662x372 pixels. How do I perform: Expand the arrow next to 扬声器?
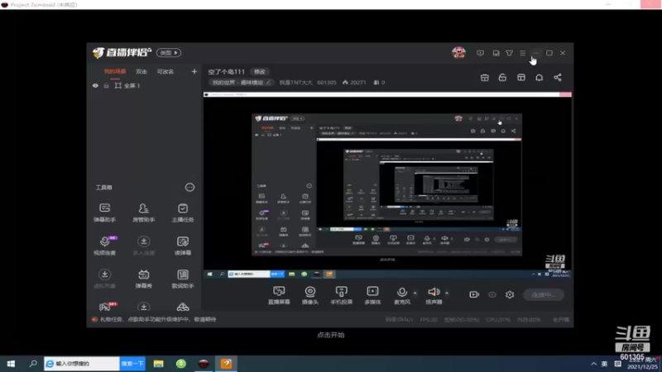447,293
